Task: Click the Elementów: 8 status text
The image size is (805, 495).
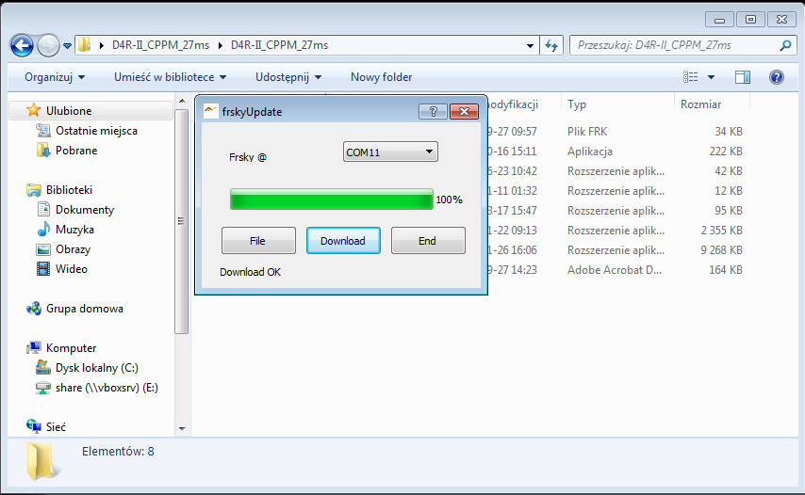Action: [x=118, y=452]
